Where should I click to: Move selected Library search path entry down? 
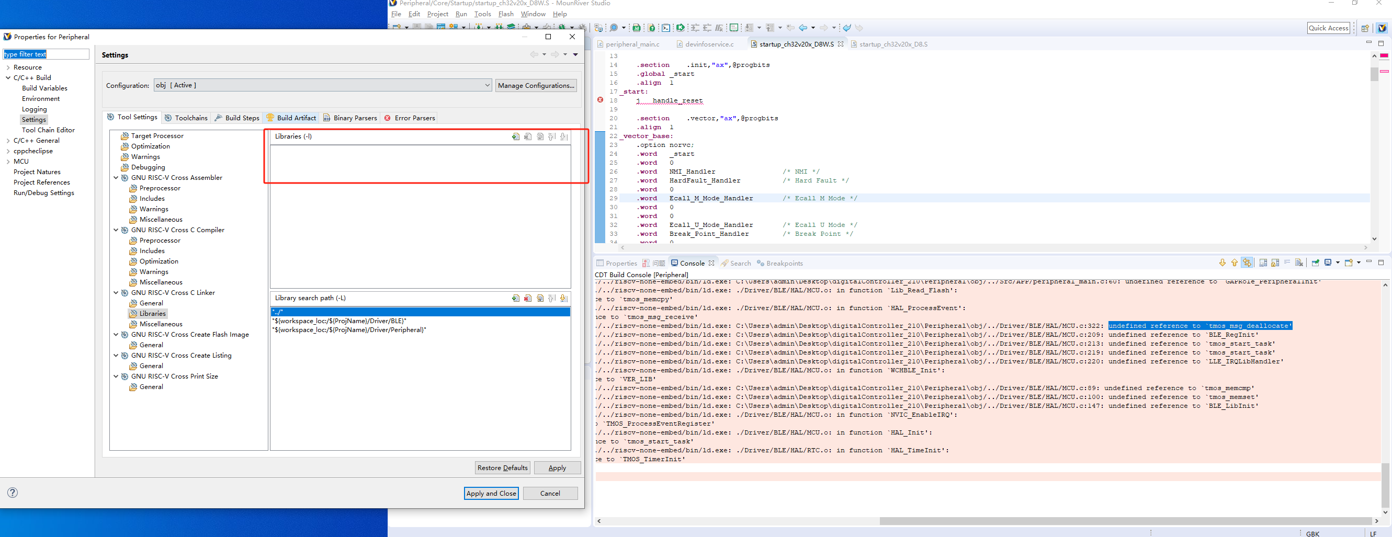tap(563, 298)
